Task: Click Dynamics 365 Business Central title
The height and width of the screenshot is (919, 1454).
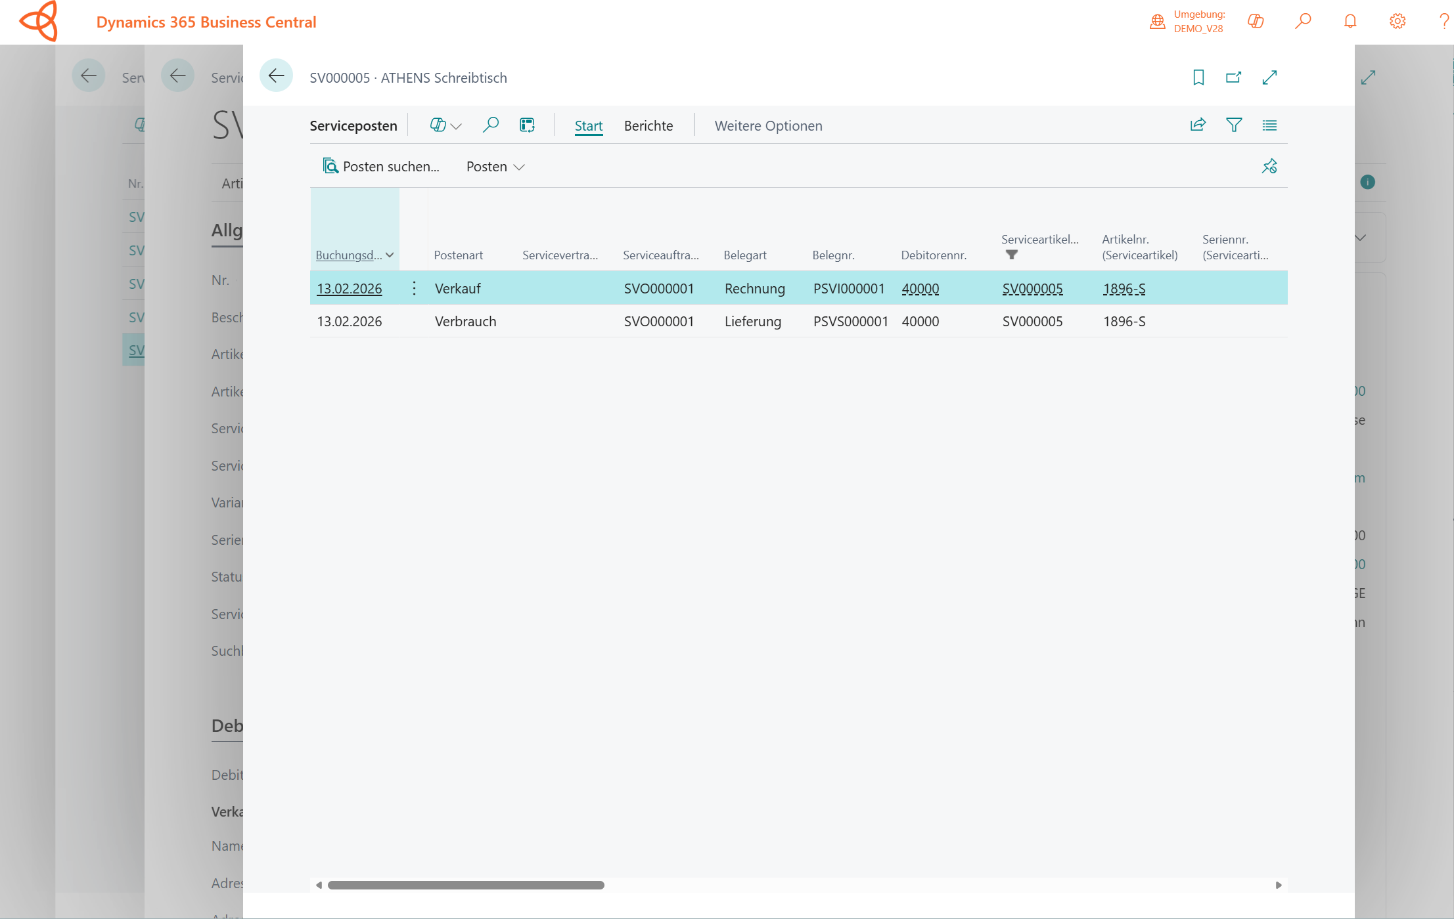Action: 206,22
